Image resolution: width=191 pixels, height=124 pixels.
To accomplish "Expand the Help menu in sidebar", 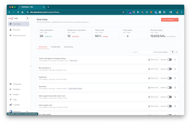I will pos(18,100).
